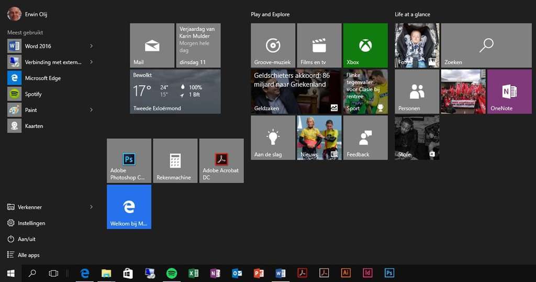Open Spotify from the taskbar
Screen dimensions: 536x282
pos(172,273)
